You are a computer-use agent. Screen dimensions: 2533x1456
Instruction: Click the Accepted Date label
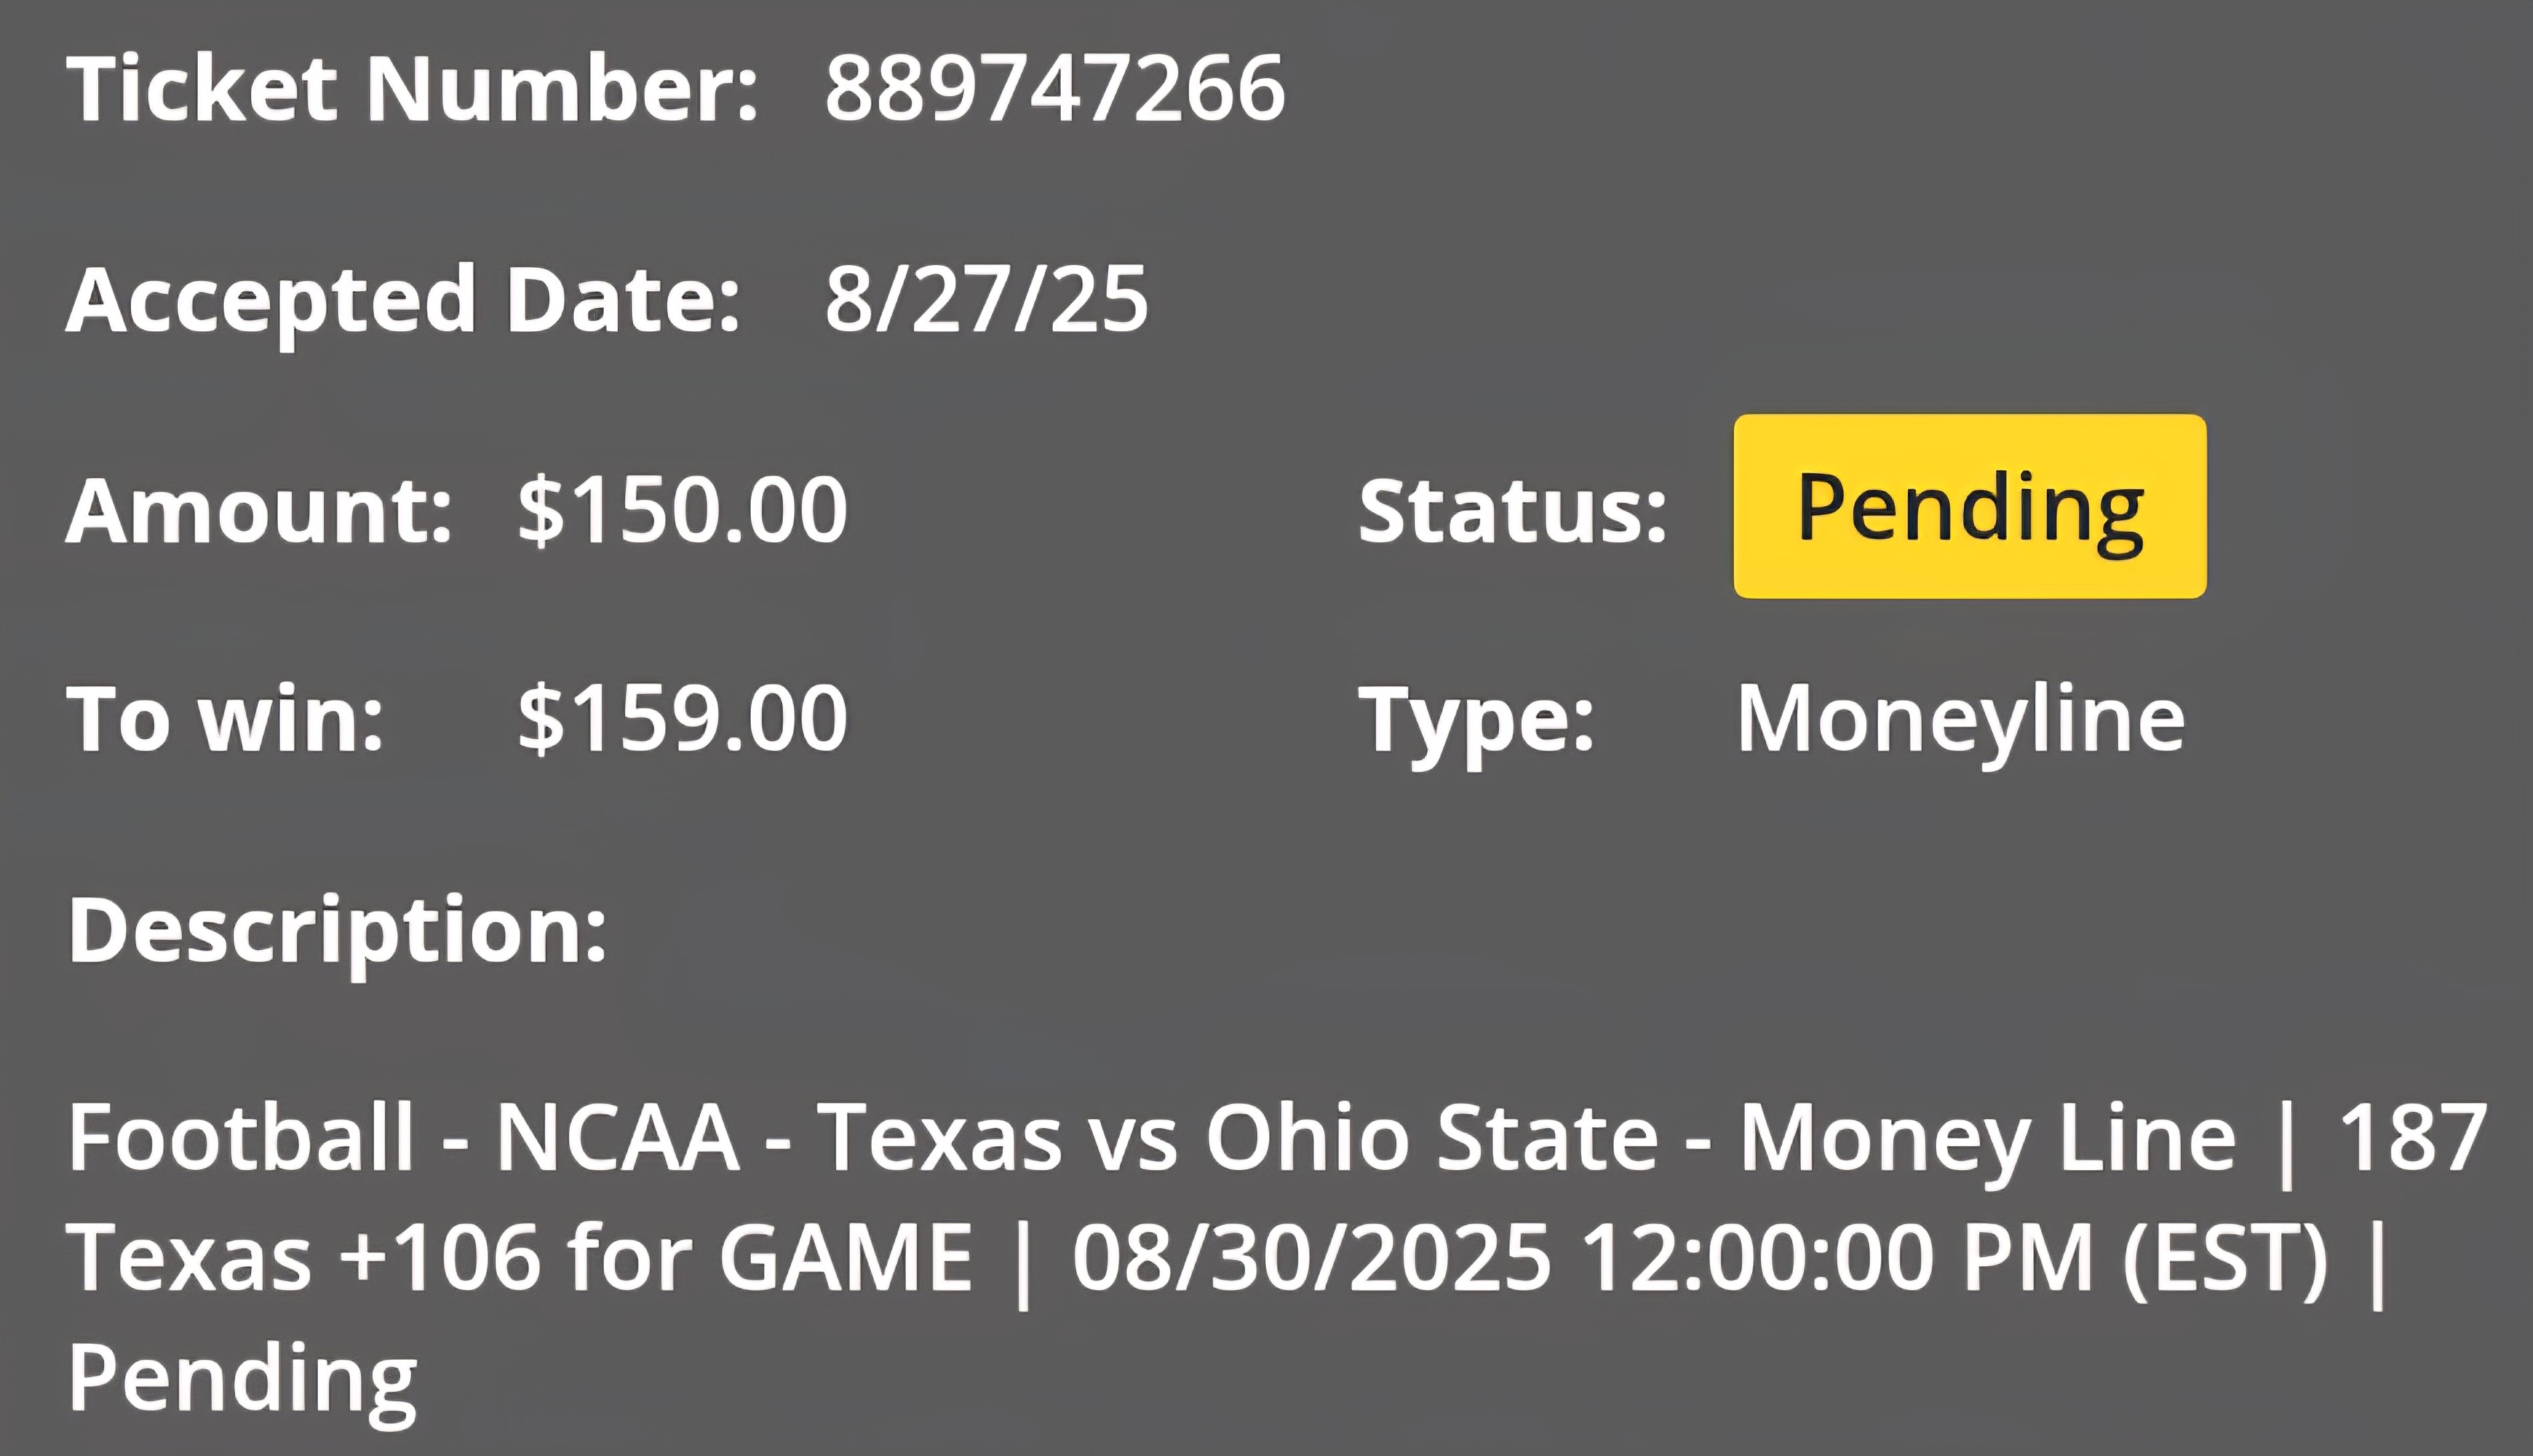[x=403, y=302]
